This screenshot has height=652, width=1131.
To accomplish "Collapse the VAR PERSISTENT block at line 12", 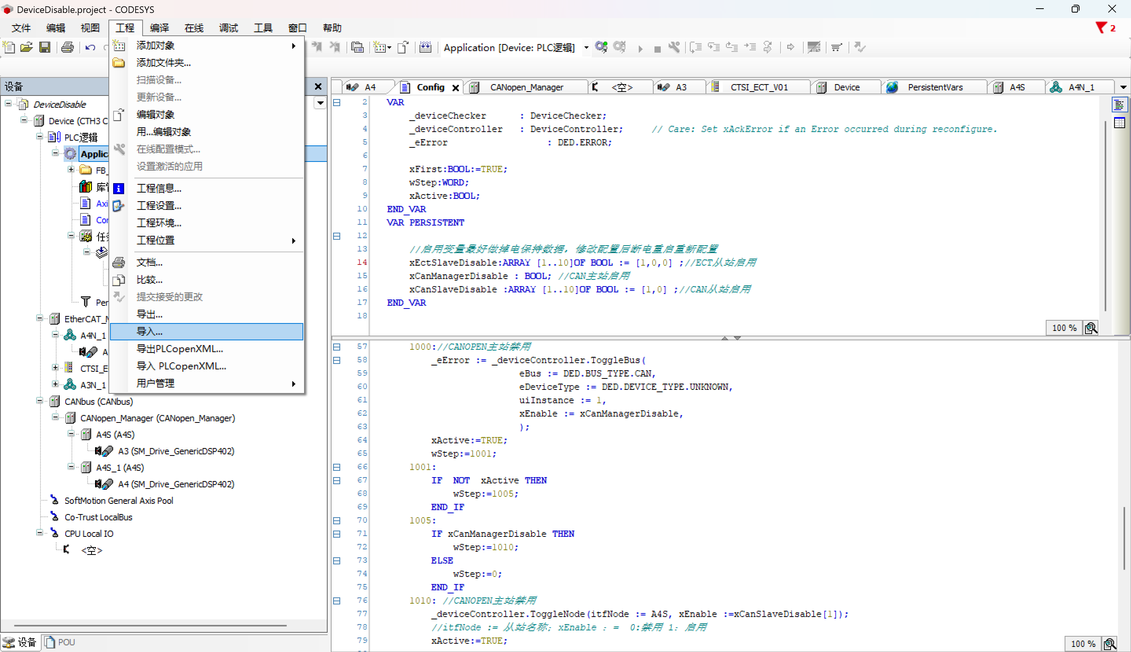I will pyautogui.click(x=337, y=236).
